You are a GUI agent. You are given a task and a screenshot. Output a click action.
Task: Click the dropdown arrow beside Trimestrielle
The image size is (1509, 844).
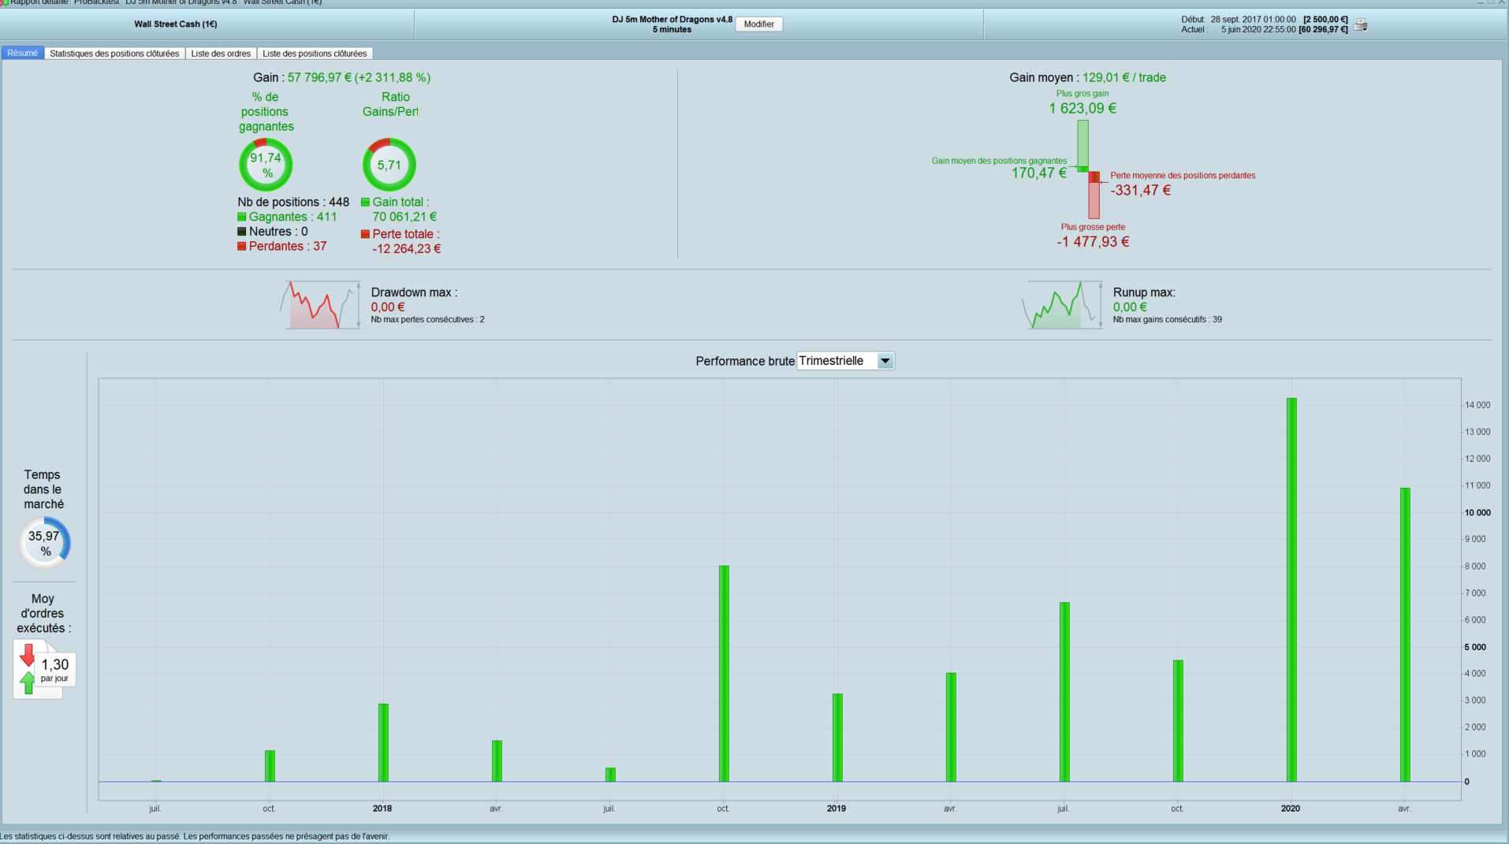[x=885, y=361]
